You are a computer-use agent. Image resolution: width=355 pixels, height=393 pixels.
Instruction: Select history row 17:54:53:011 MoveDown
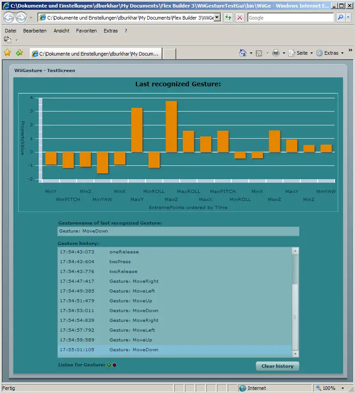point(175,311)
